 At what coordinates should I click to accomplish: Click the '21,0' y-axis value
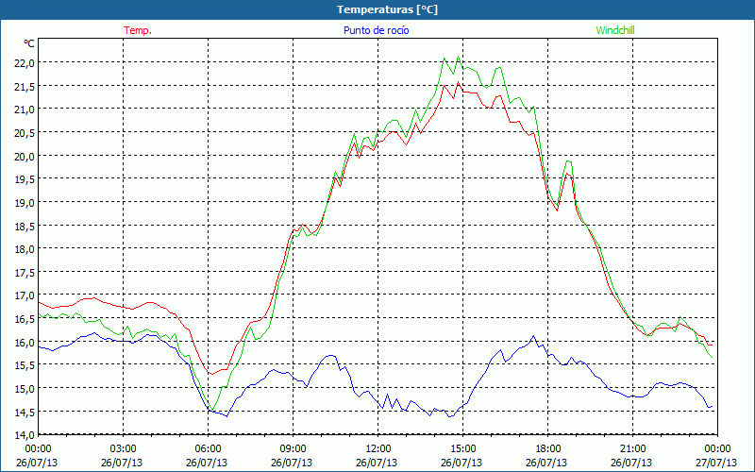[x=25, y=110]
